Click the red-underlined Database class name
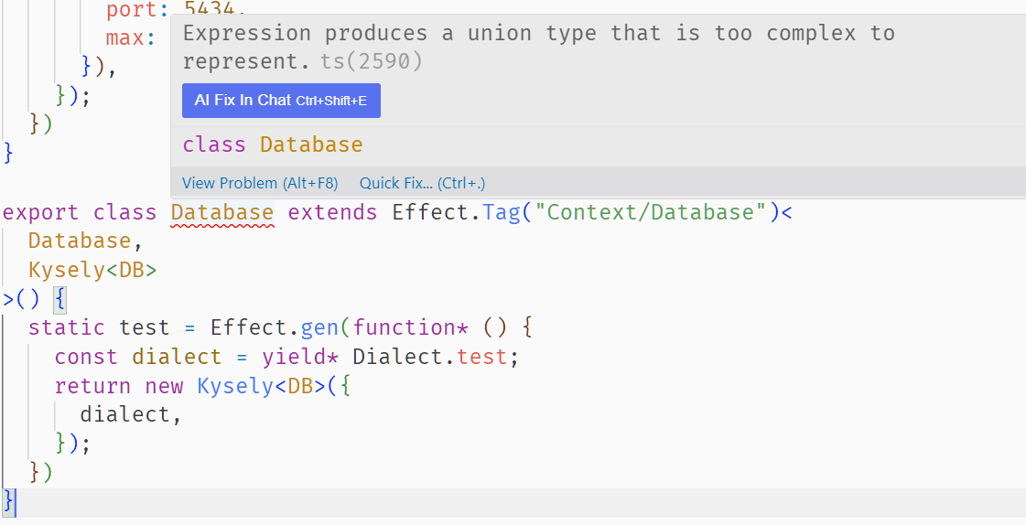 tap(222, 213)
